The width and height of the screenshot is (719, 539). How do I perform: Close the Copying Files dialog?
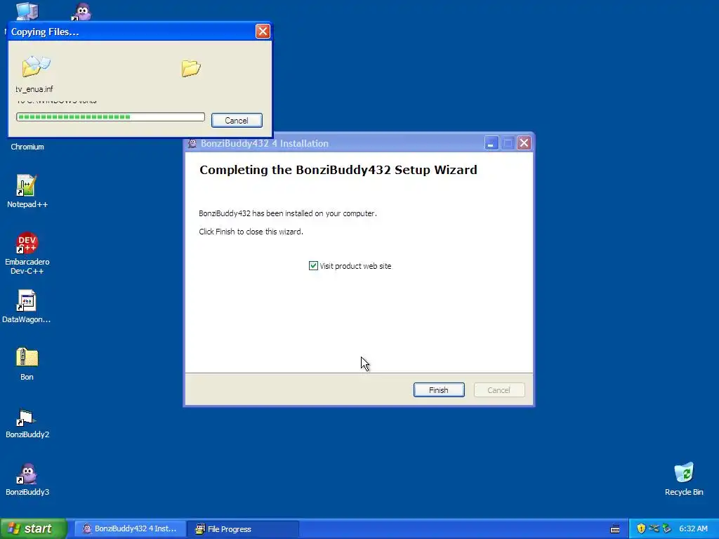tap(263, 31)
